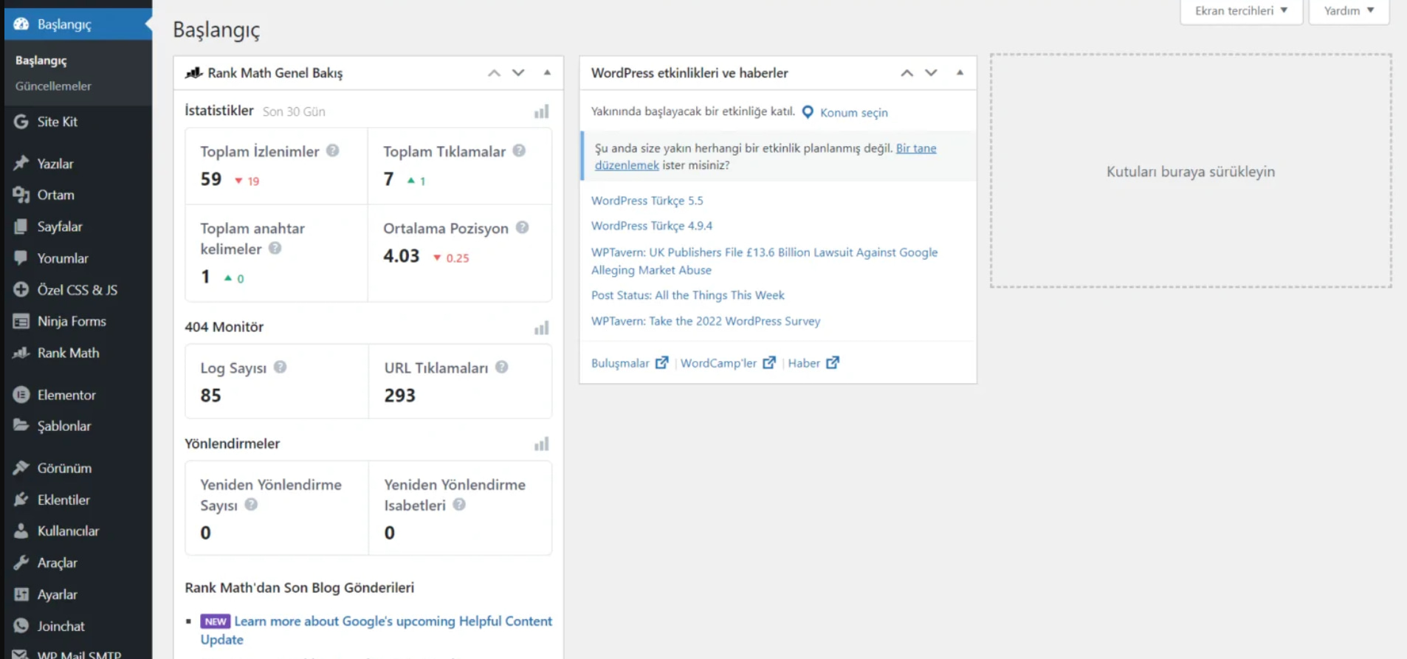The height and width of the screenshot is (659, 1407).
Task: Click the Eklentiler plug icon
Action: [x=21, y=500]
